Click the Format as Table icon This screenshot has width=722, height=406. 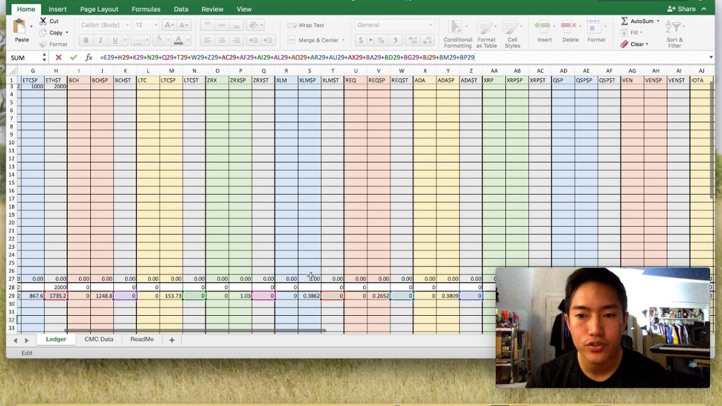486,28
